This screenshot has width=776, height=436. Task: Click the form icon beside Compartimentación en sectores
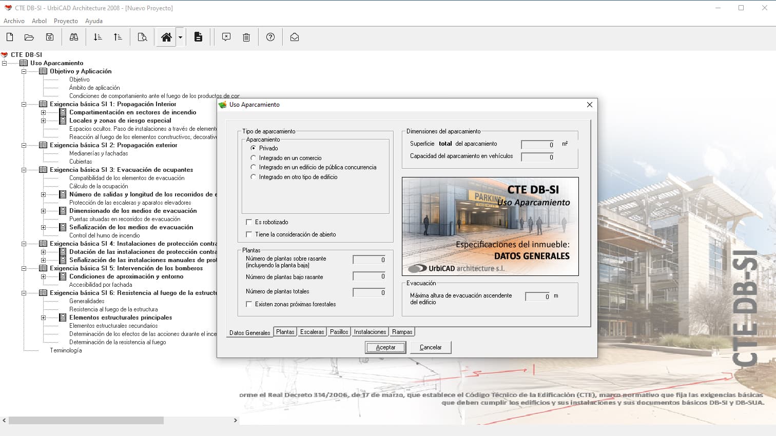click(x=63, y=112)
